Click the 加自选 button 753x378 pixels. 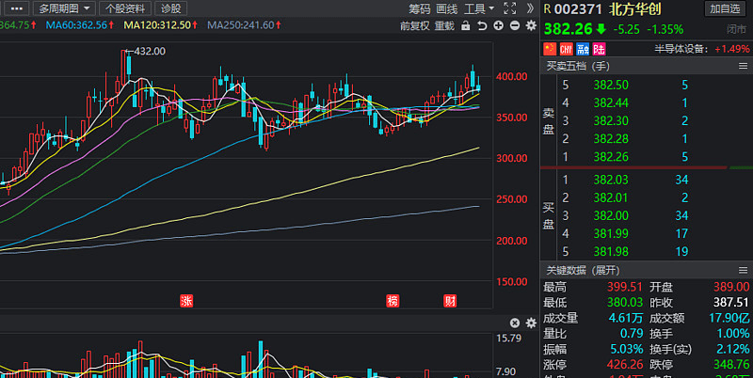pos(725,8)
